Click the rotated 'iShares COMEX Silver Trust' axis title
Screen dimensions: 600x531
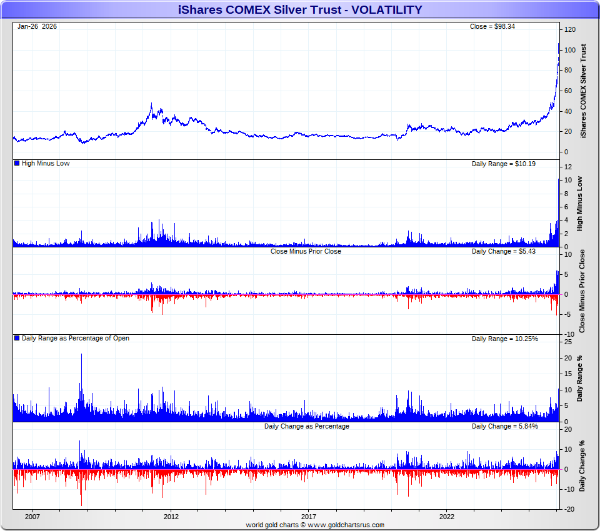click(583, 91)
